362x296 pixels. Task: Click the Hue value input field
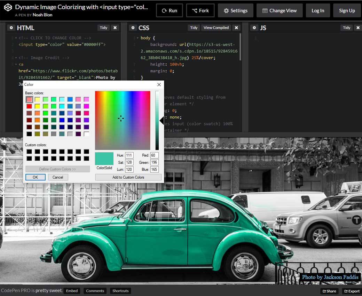[x=129, y=155]
